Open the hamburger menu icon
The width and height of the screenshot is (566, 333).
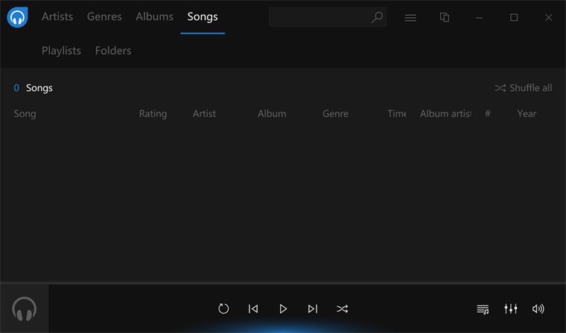click(410, 17)
